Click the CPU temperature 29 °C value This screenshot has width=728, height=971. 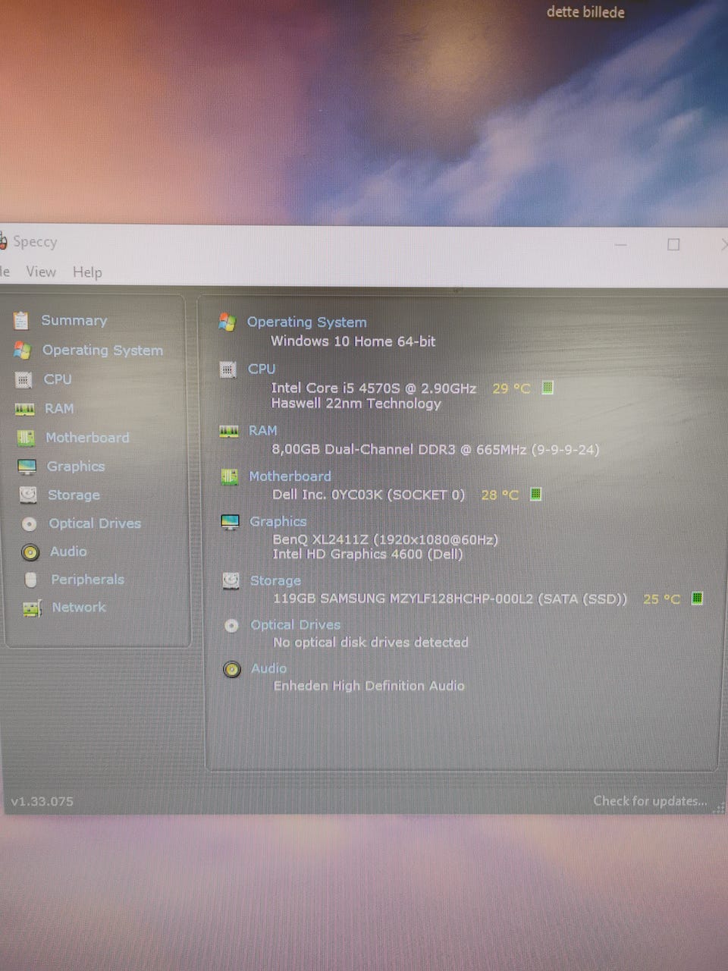point(511,388)
